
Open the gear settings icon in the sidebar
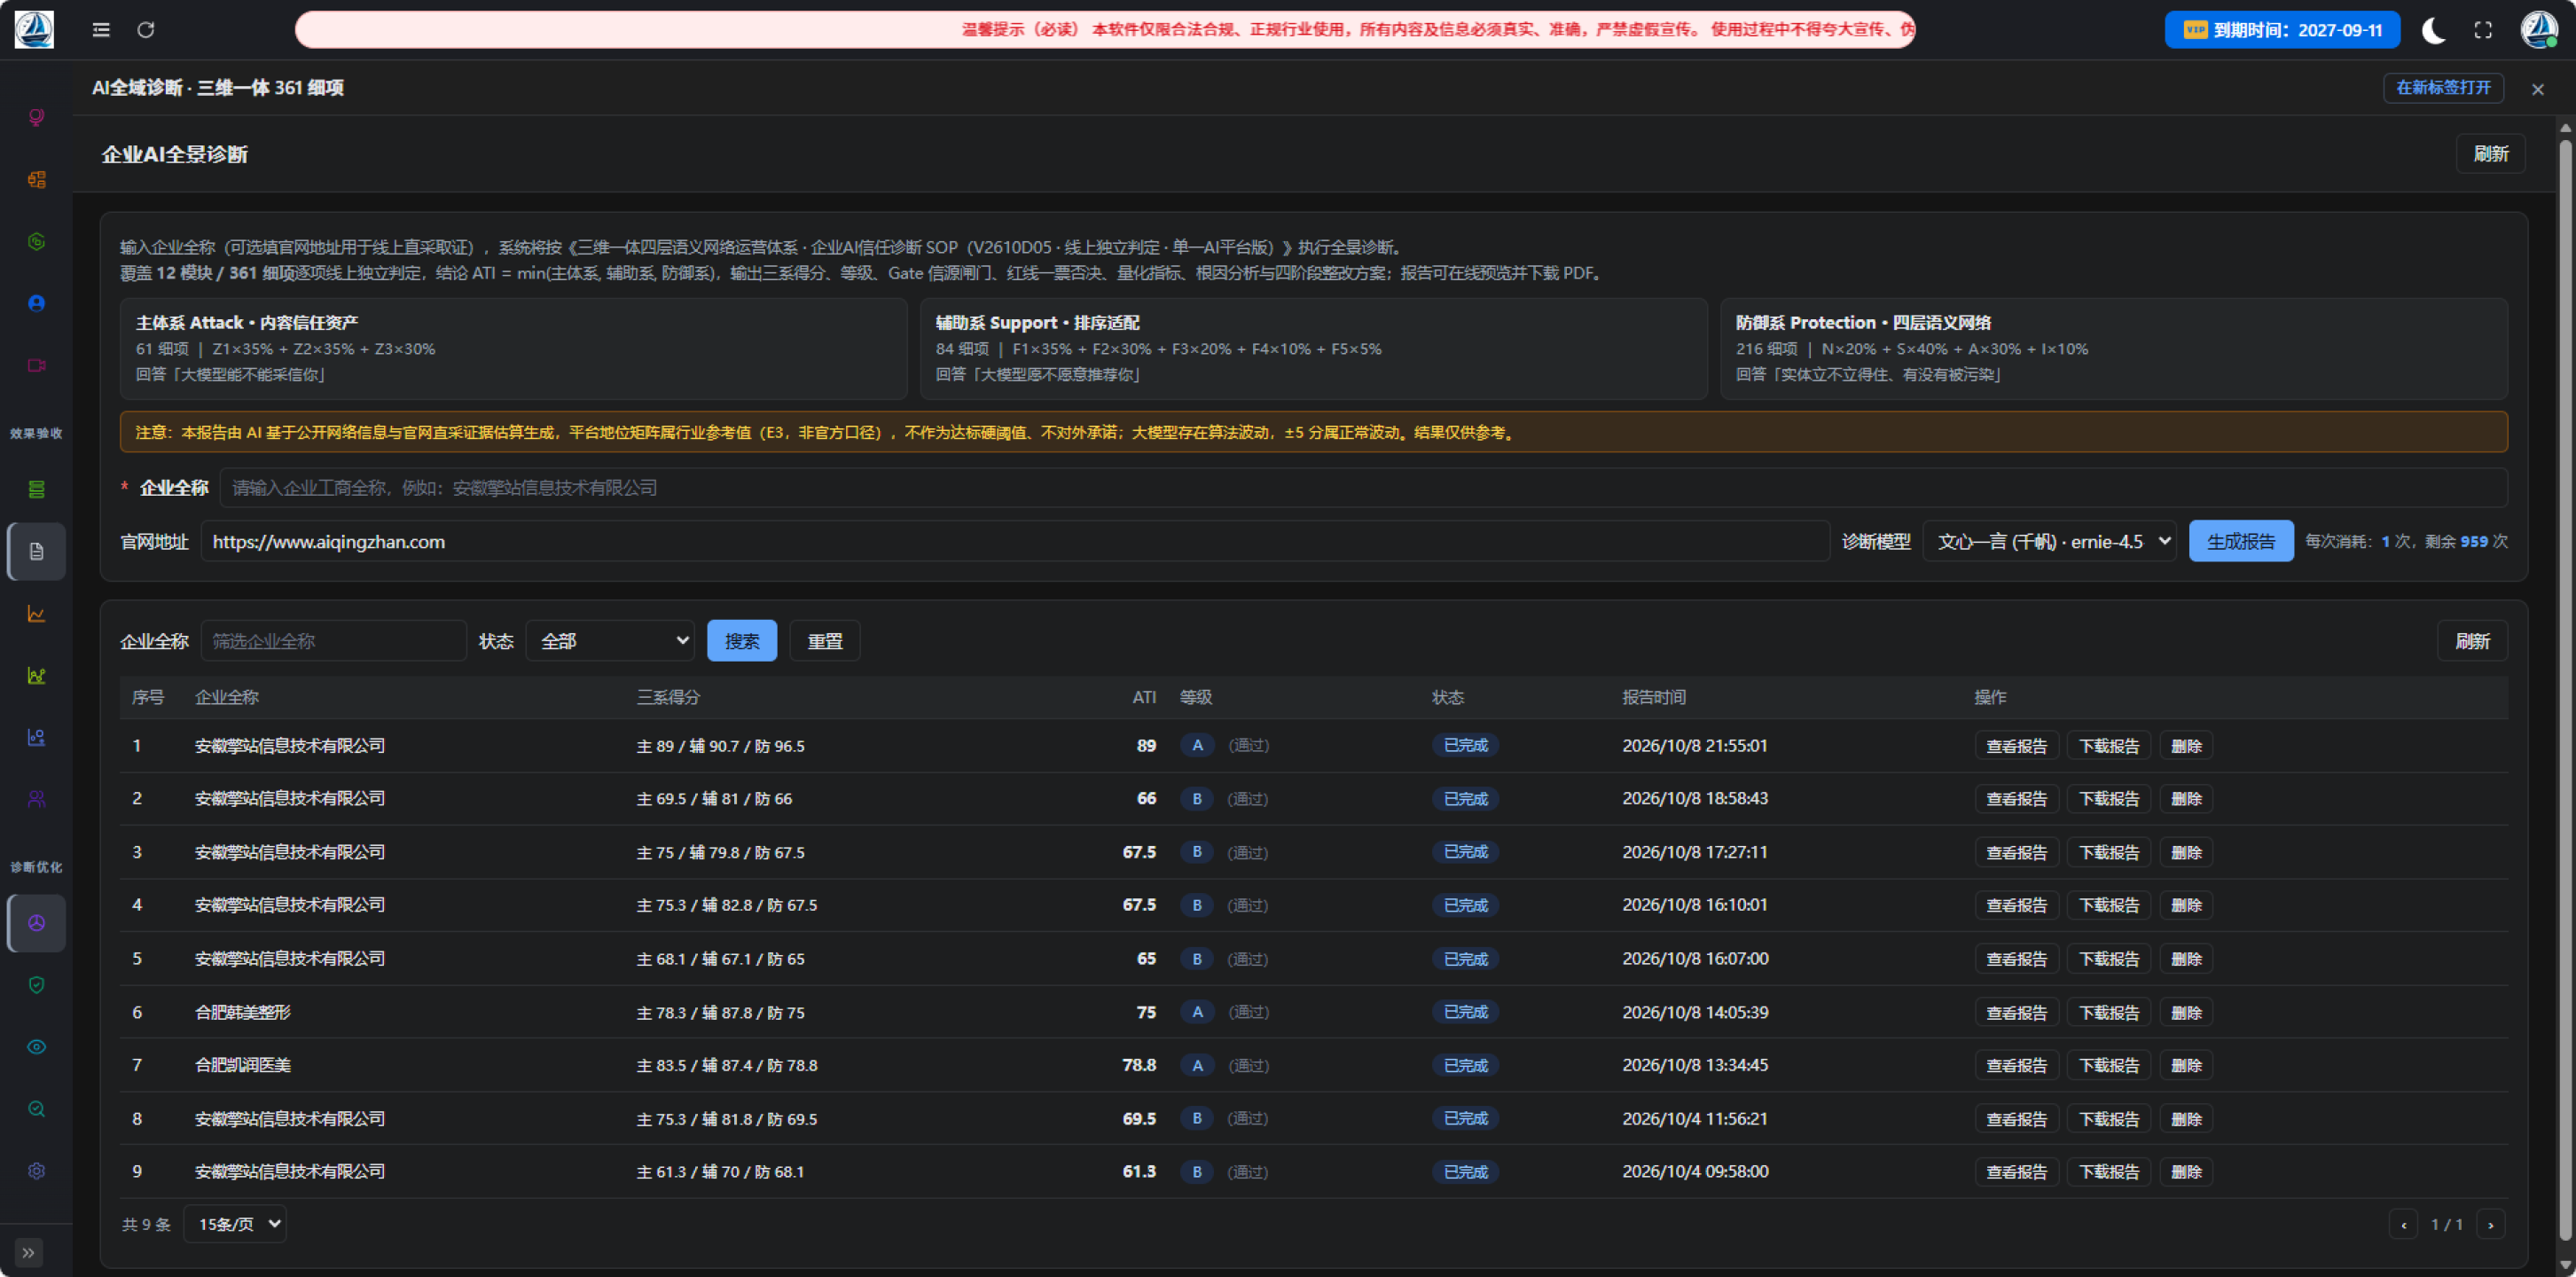pyautogui.click(x=37, y=1171)
